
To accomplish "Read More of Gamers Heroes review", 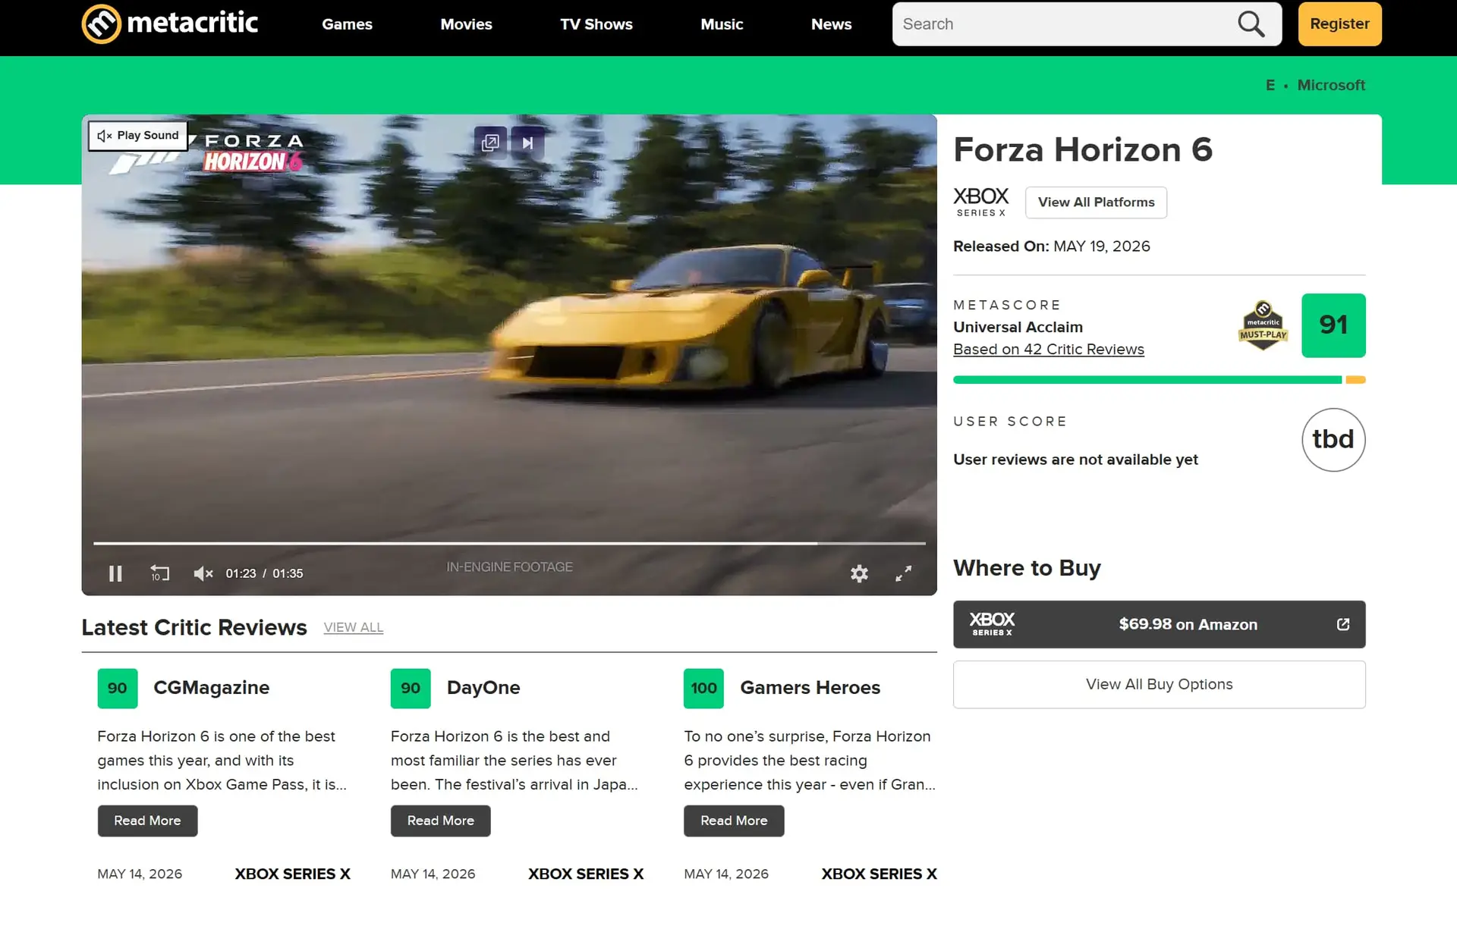I will (x=734, y=821).
